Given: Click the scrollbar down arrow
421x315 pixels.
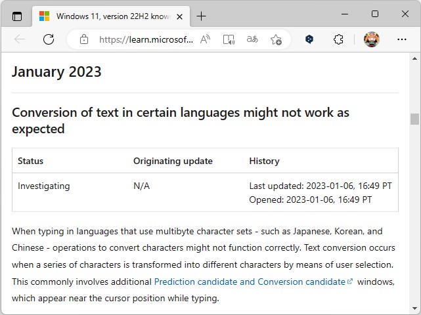Looking at the screenshot, I should pyautogui.click(x=414, y=308).
